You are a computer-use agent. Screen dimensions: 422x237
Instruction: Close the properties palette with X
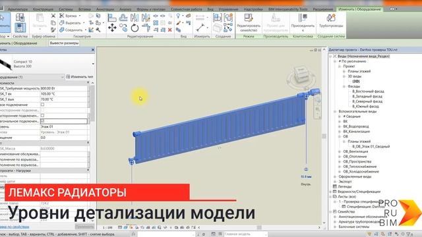pos(93,50)
